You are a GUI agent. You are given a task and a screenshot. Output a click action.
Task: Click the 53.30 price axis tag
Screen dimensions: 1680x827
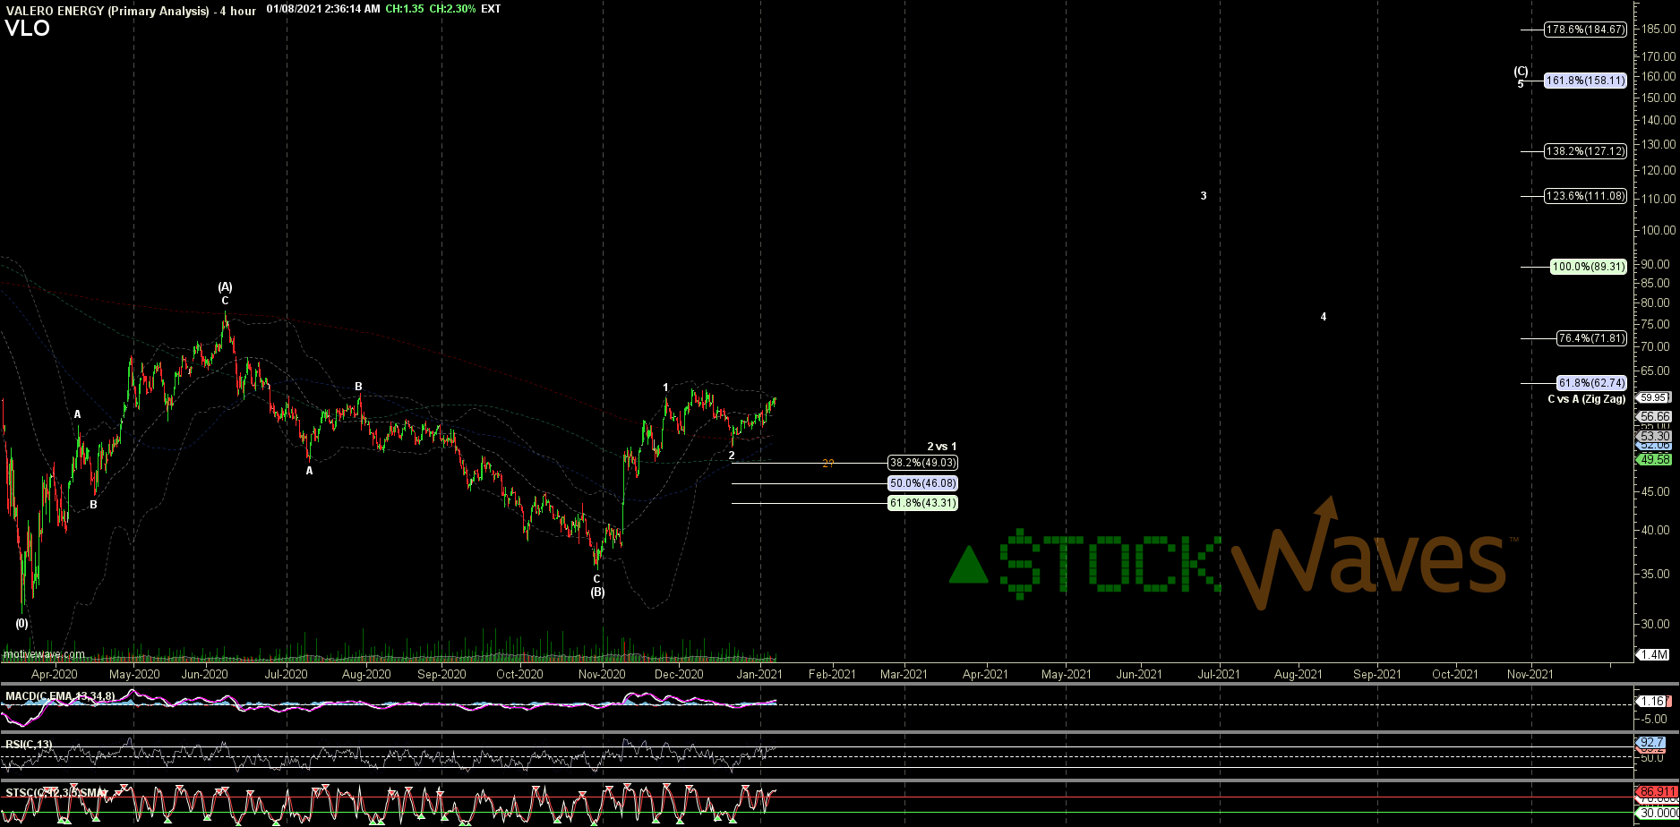pos(1654,437)
